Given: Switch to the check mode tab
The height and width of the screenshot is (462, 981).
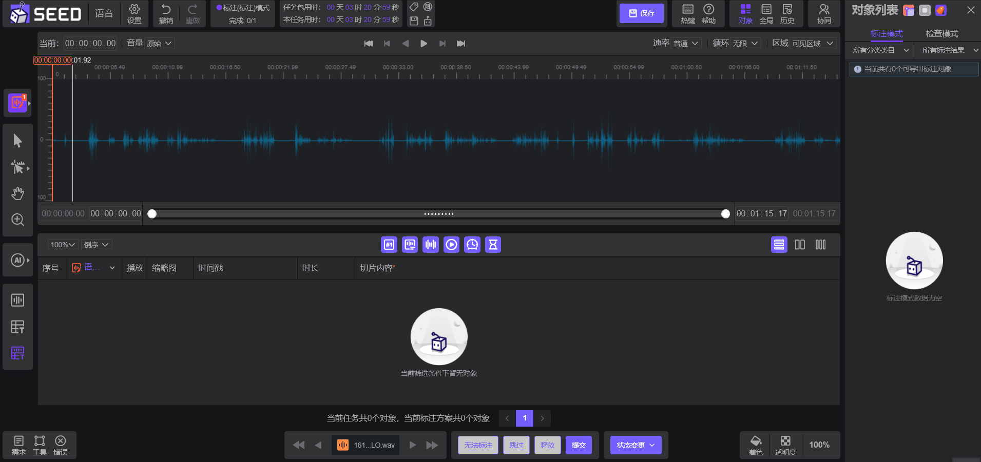Looking at the screenshot, I should [941, 34].
